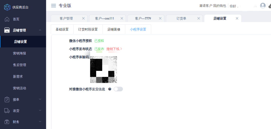Screen dimensions: 271x129
Task: Expand the 接单 menu chevron
Action: pos(40,99)
